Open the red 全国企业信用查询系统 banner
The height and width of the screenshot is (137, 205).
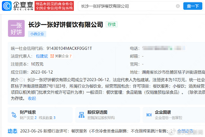tap(54, 6)
